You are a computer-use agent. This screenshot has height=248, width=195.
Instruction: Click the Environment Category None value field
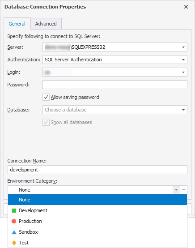90,190
